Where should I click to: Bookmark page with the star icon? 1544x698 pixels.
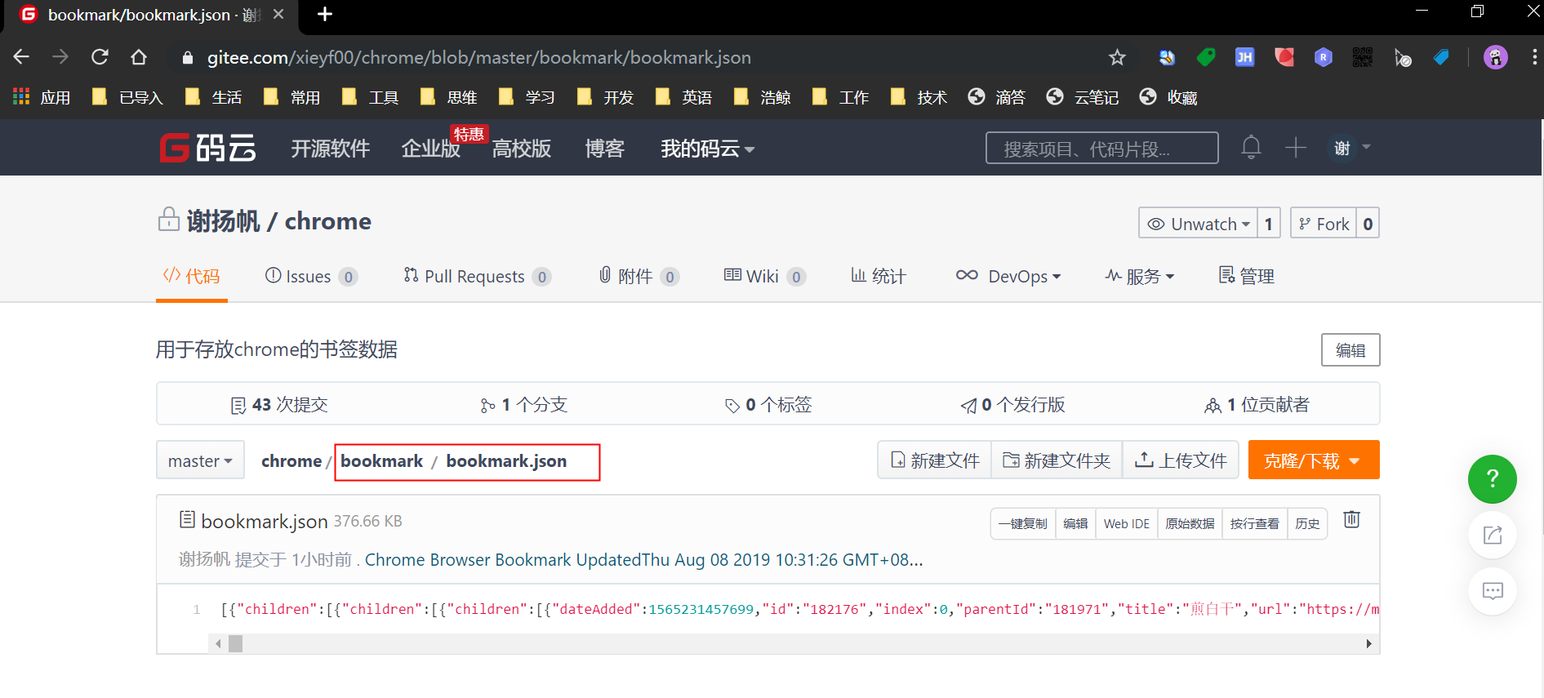coord(1117,57)
